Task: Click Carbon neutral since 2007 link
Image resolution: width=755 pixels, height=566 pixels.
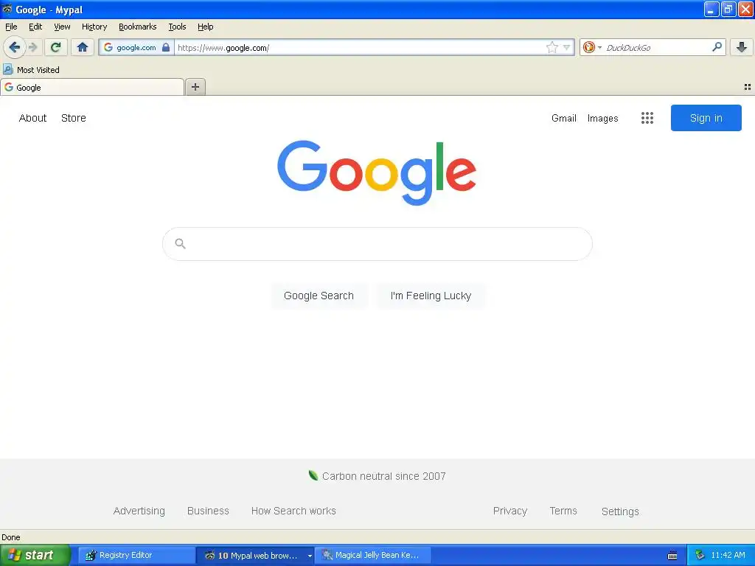Action: (x=383, y=476)
